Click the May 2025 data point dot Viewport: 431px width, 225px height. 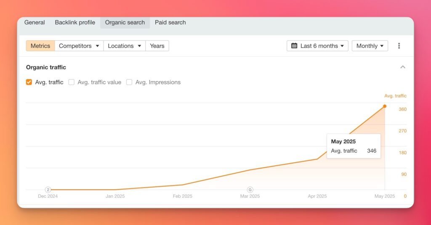(x=385, y=106)
